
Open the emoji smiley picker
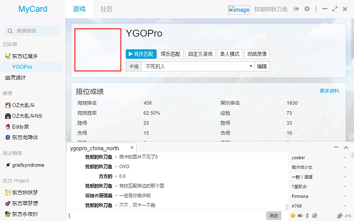click(292, 215)
